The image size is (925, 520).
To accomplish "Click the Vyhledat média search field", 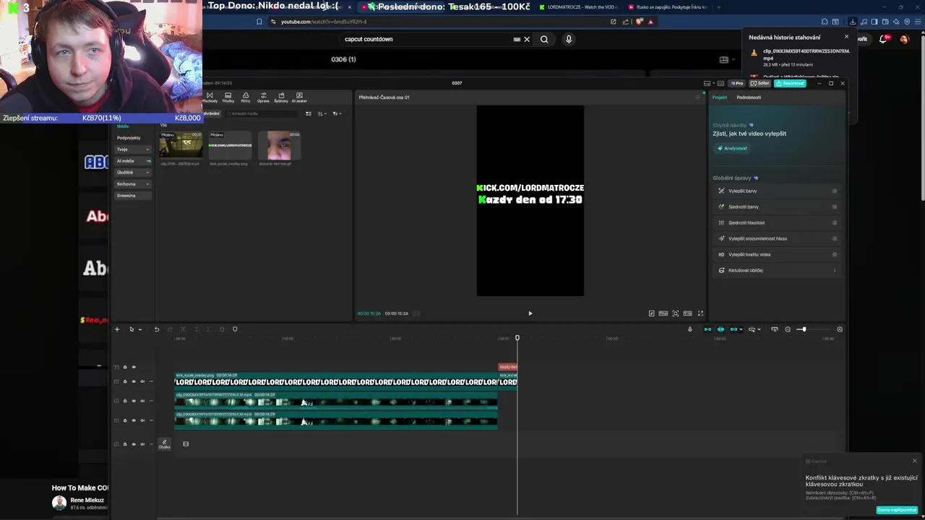I will (260, 113).
